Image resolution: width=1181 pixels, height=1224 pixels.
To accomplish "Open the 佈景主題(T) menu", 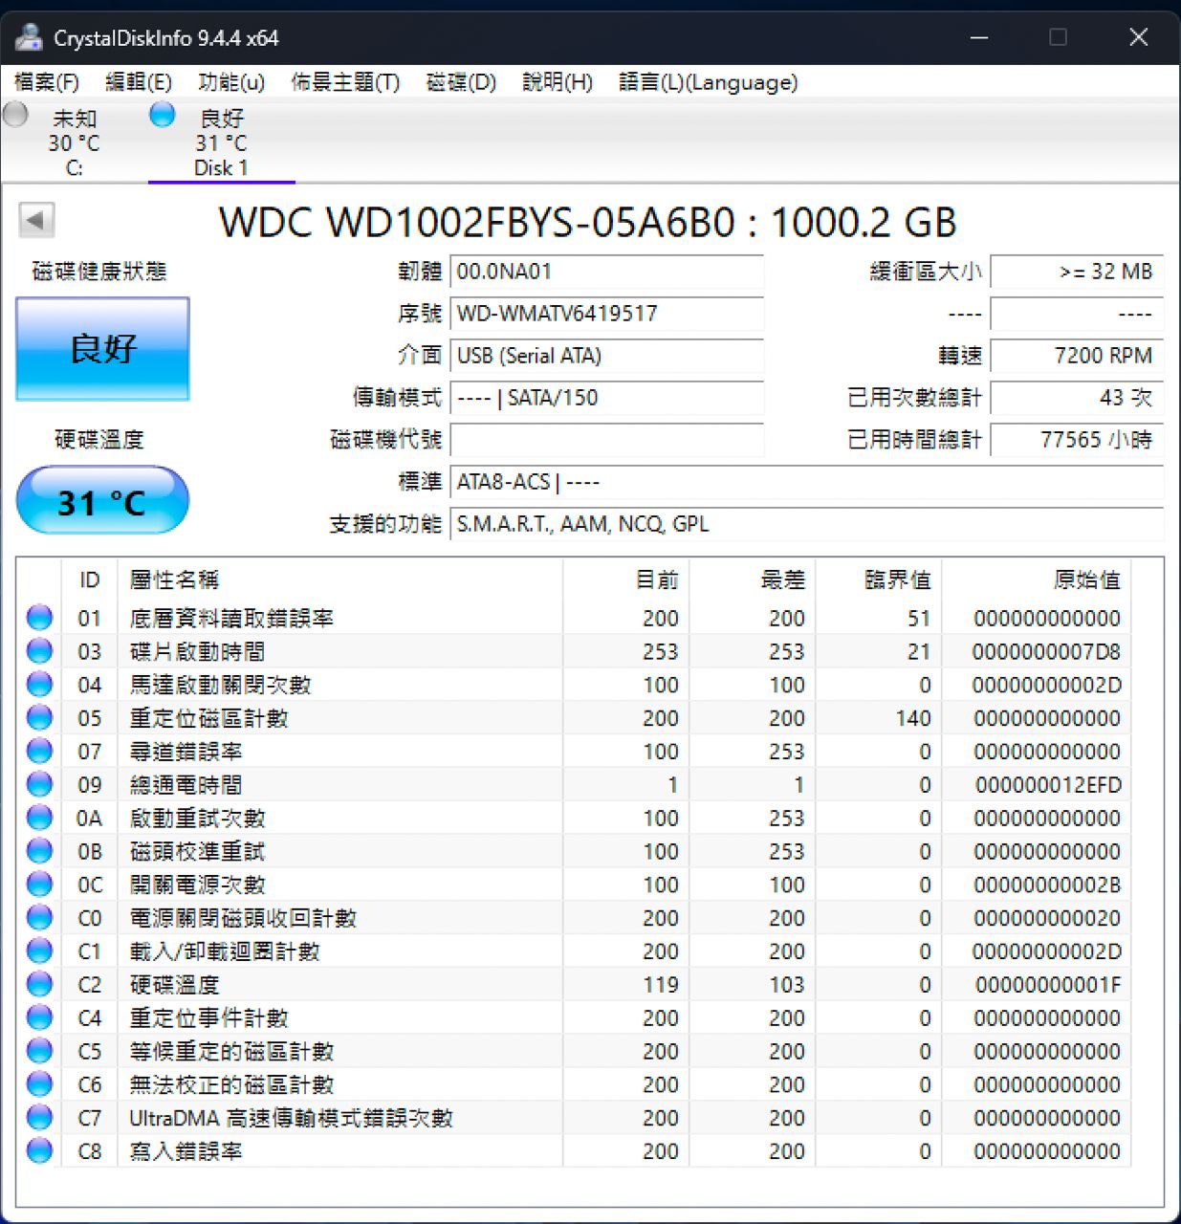I will tap(345, 82).
